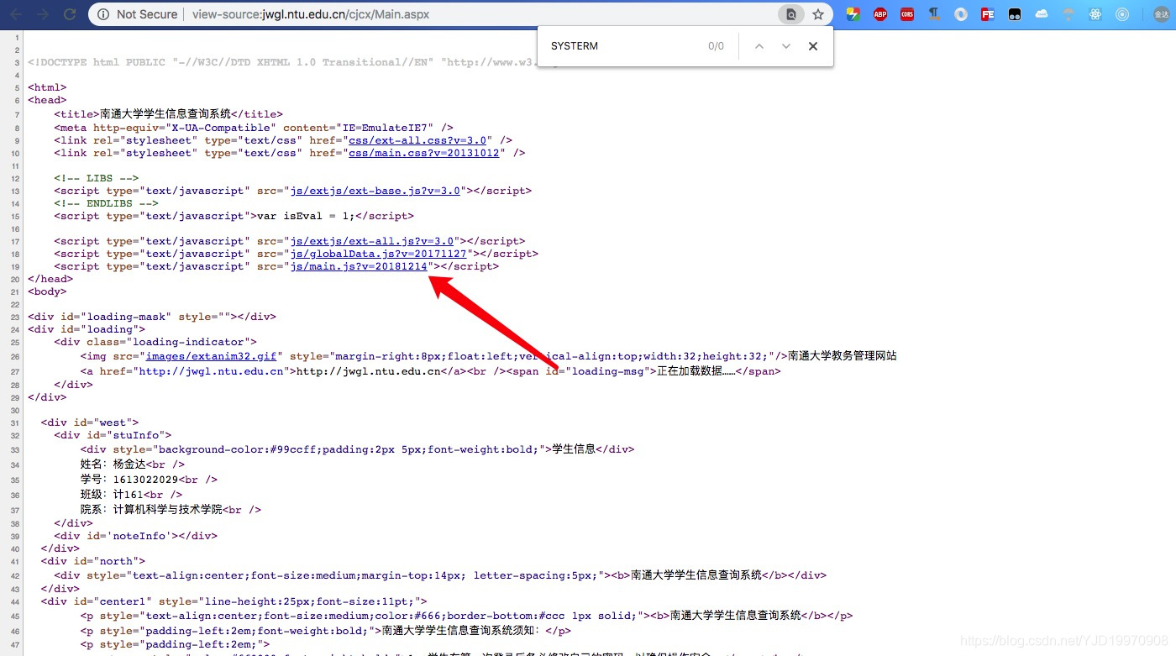Click the closing head tag on line 20
1176x656 pixels.
50,279
